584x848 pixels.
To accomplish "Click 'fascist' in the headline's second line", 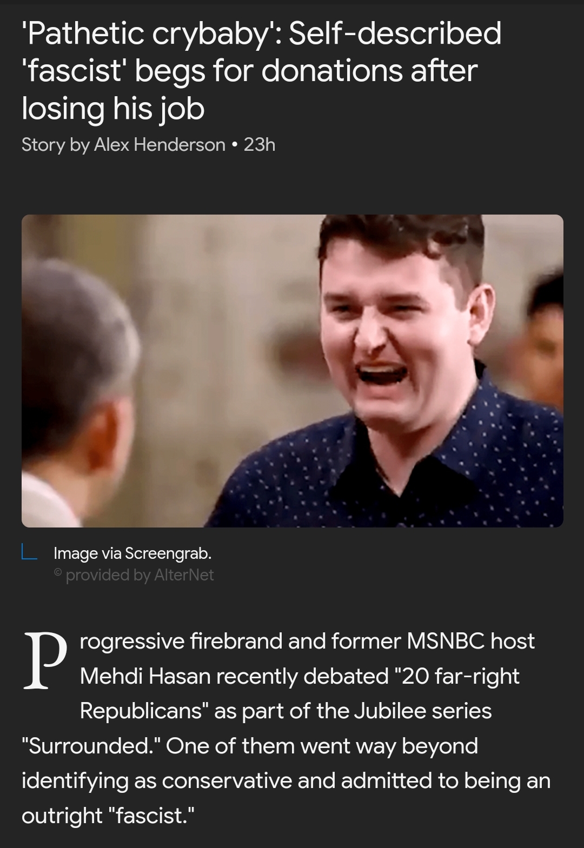I will (x=74, y=71).
